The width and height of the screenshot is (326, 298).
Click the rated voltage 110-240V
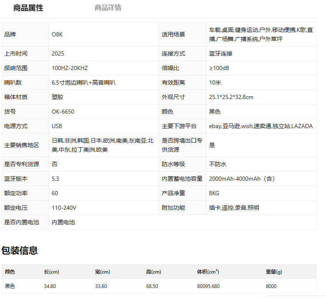point(64,208)
